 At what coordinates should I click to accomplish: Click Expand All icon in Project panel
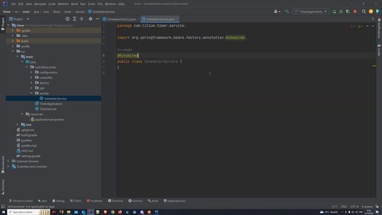tap(75, 19)
